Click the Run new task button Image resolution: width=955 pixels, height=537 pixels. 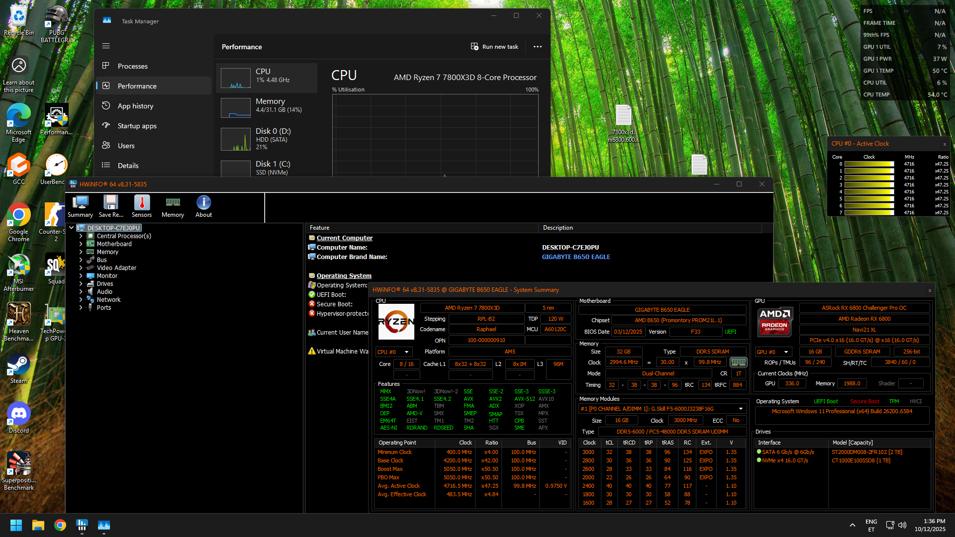(494, 47)
